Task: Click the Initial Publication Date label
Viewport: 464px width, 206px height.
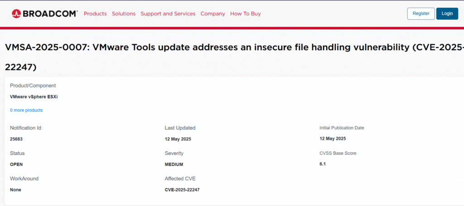Action: point(342,128)
